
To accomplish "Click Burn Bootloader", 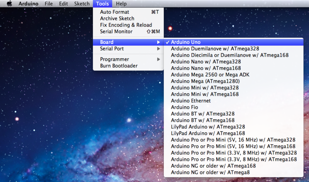I will coord(128,66).
